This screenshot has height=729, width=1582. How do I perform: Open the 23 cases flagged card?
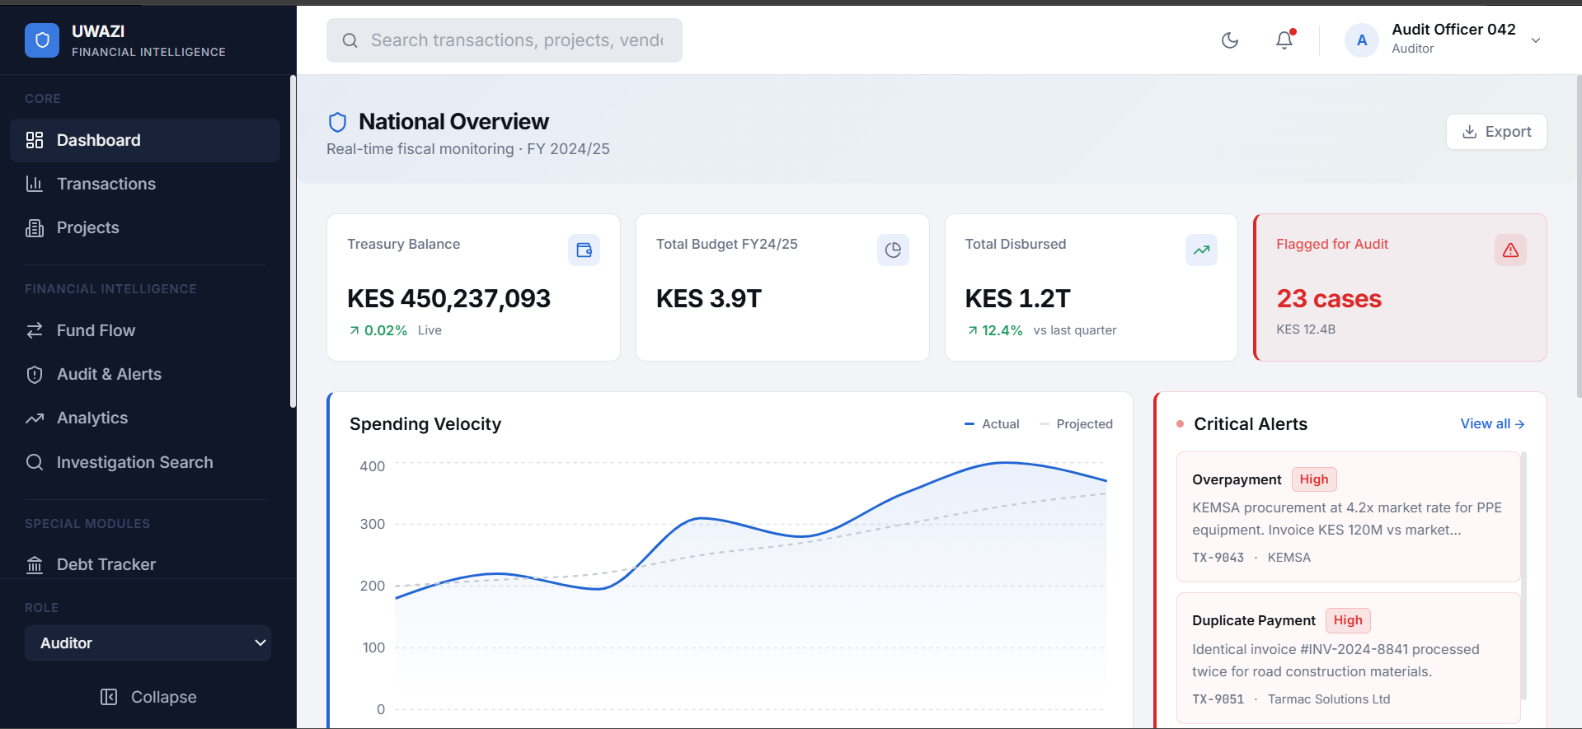1400,287
